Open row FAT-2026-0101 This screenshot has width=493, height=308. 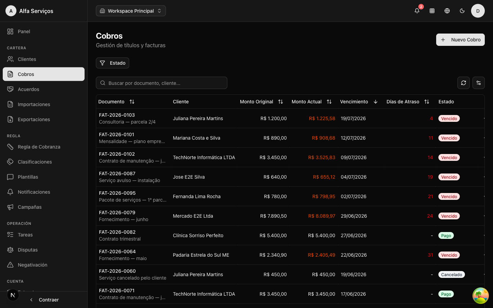(x=290, y=138)
